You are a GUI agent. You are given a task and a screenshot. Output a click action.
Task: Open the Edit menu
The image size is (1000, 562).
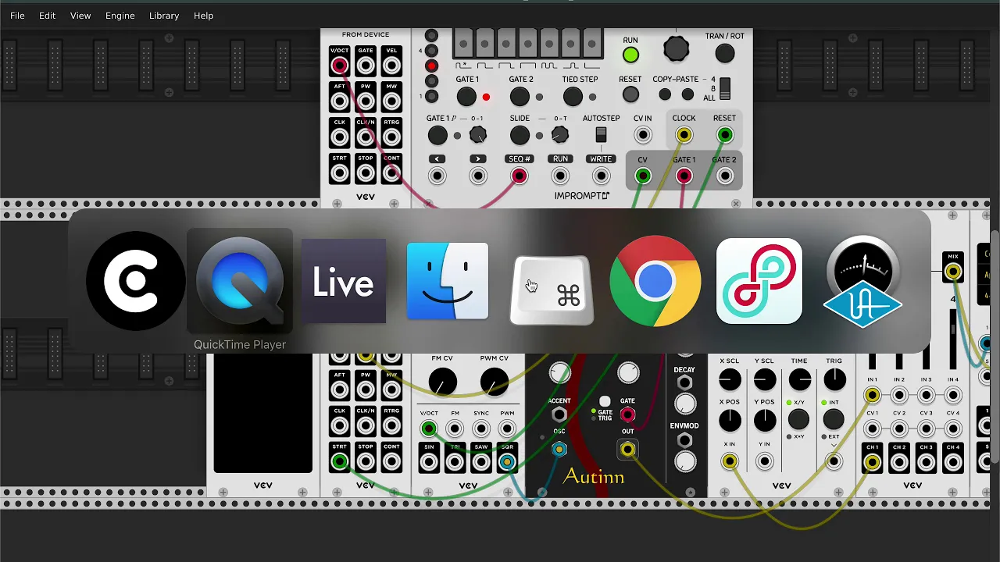click(x=48, y=16)
